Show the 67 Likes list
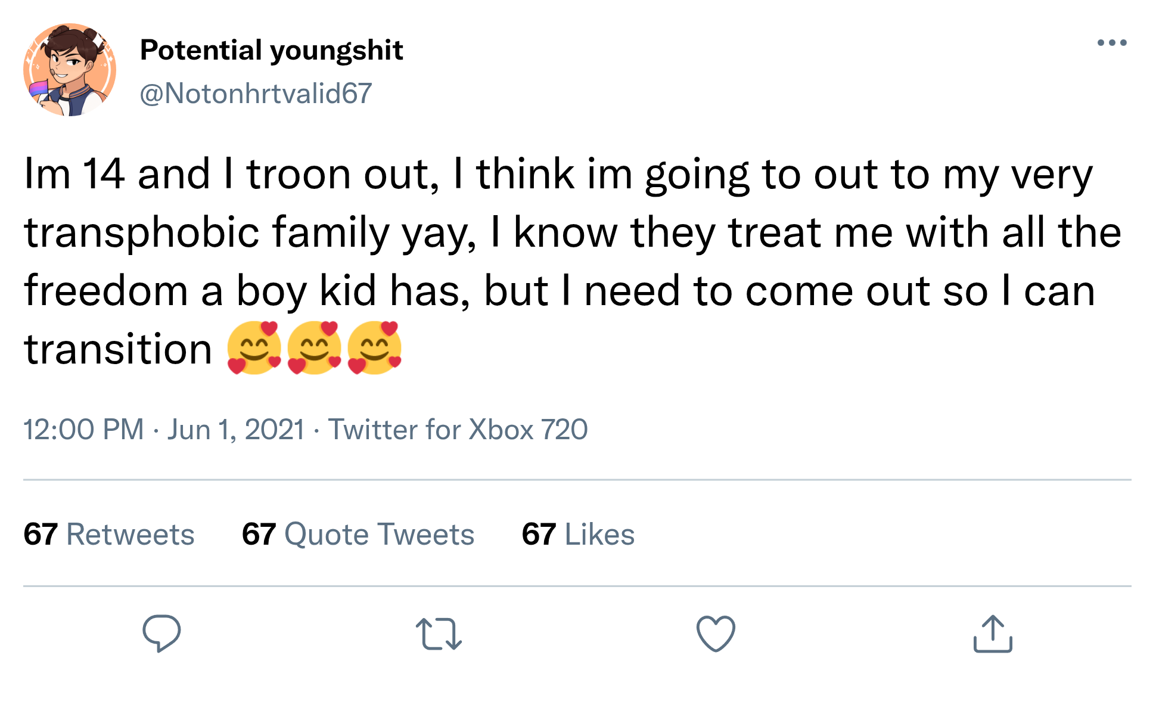Image resolution: width=1156 pixels, height=705 pixels. (578, 534)
